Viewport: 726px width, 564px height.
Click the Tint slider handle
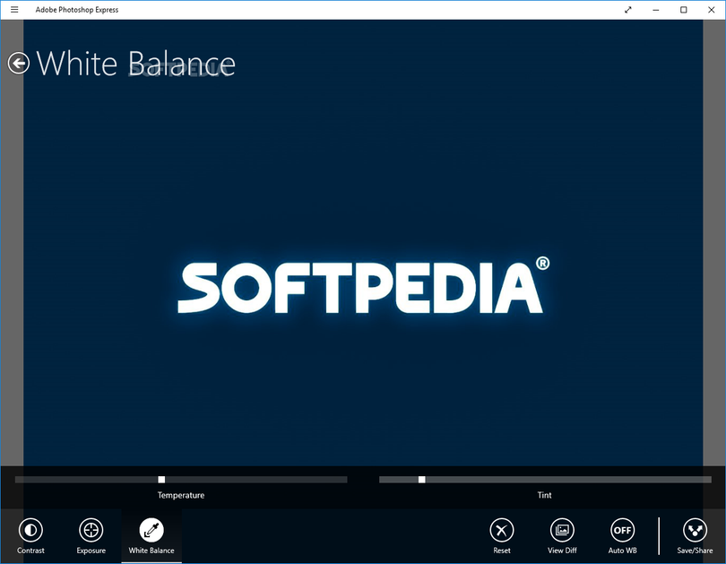click(421, 480)
